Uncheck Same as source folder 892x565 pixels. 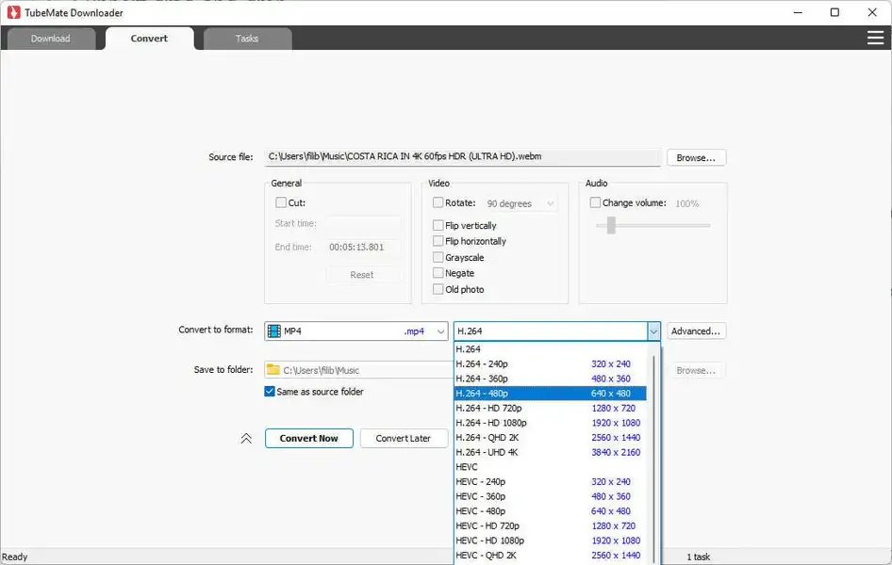pos(270,392)
